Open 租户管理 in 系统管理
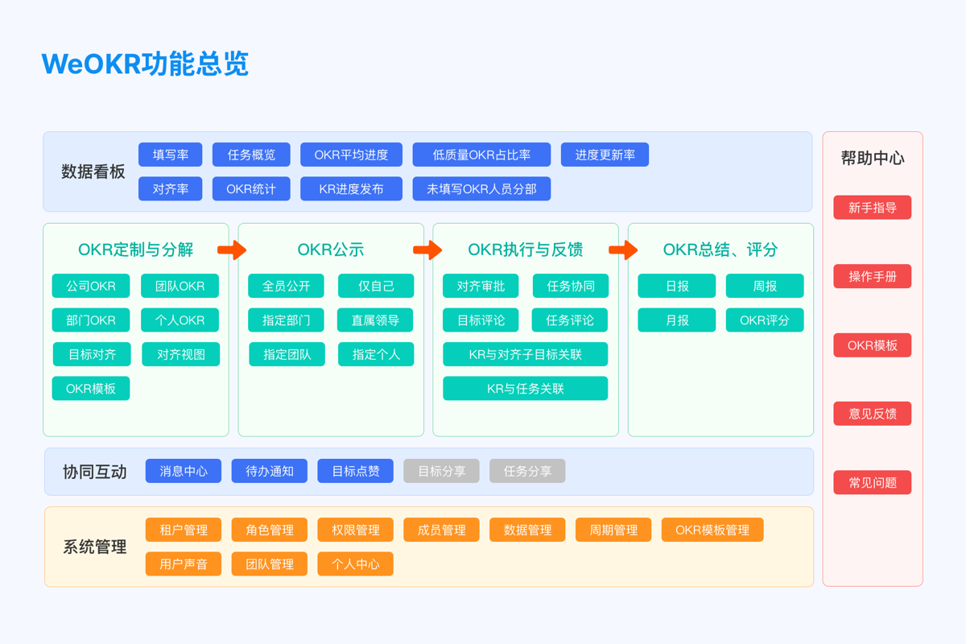 (184, 530)
